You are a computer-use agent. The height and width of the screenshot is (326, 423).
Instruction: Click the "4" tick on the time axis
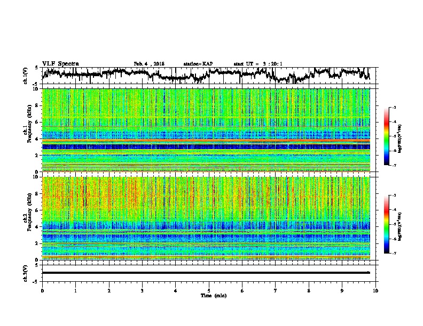pos(176,290)
